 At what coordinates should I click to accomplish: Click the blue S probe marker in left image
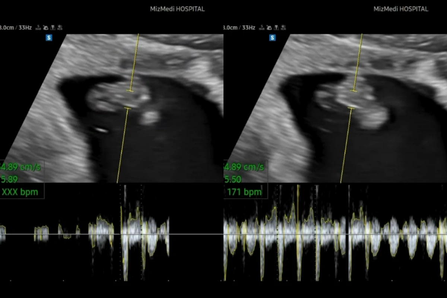(x=49, y=38)
